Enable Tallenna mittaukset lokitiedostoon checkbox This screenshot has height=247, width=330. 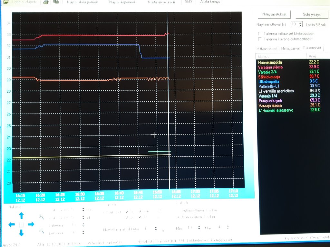260,33
